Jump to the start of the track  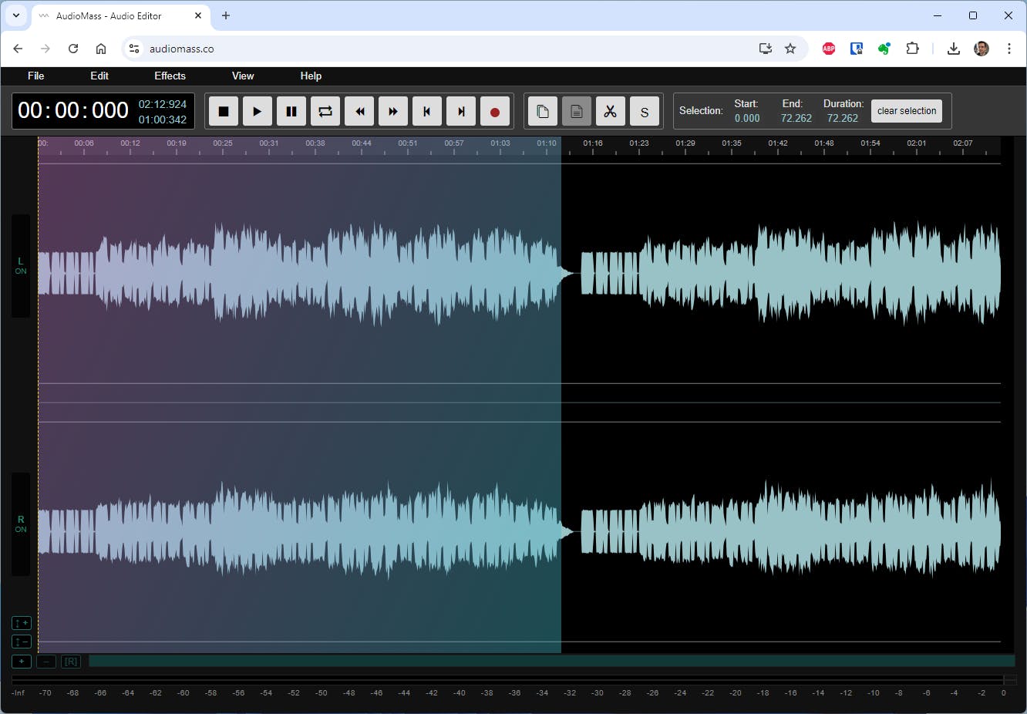(x=427, y=112)
